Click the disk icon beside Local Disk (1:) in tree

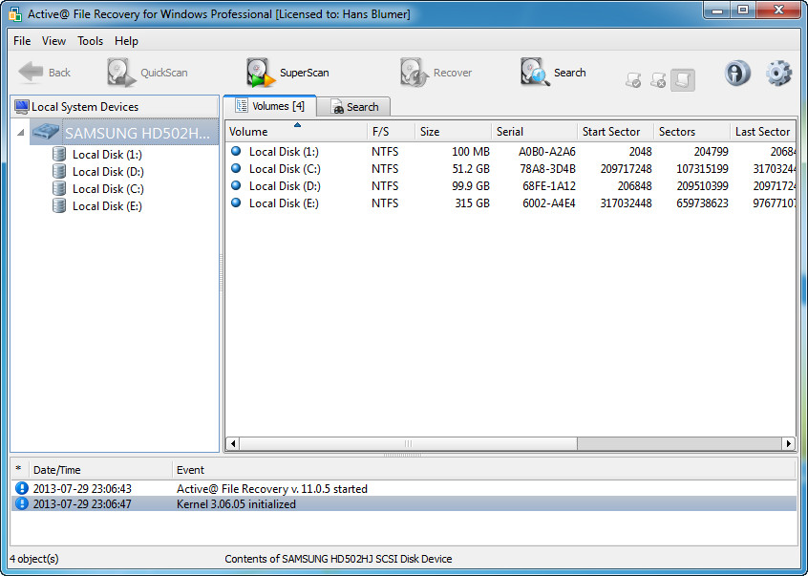point(59,154)
